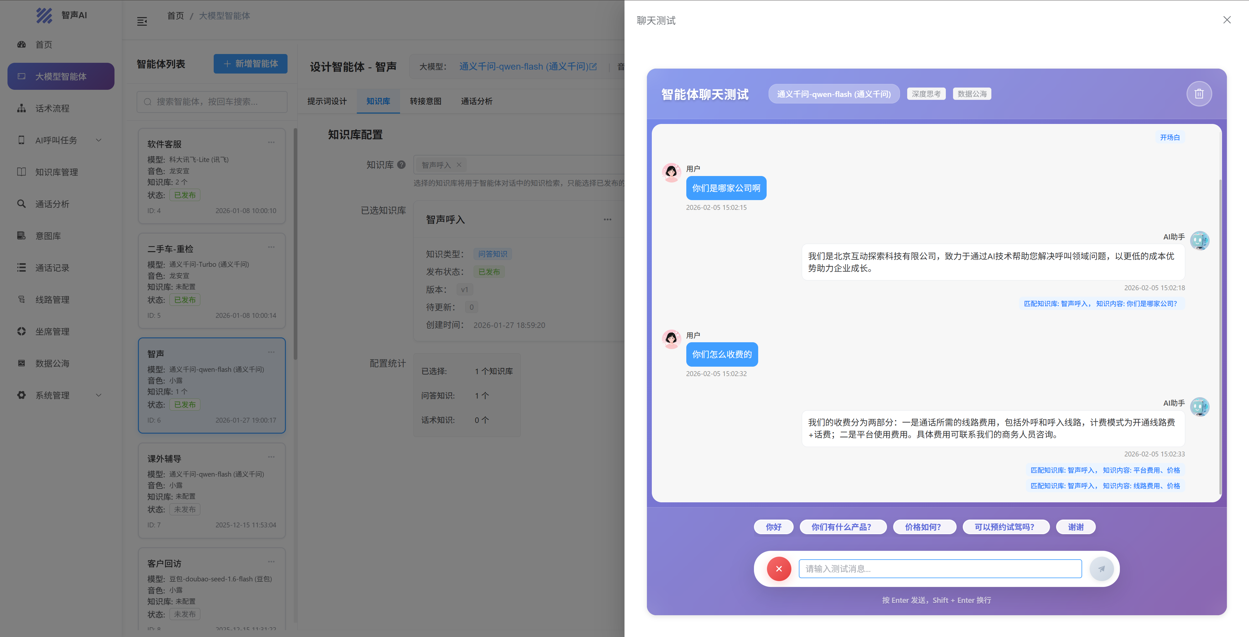1249x637 pixels.
Task: Click the paper plane send icon
Action: click(1101, 569)
